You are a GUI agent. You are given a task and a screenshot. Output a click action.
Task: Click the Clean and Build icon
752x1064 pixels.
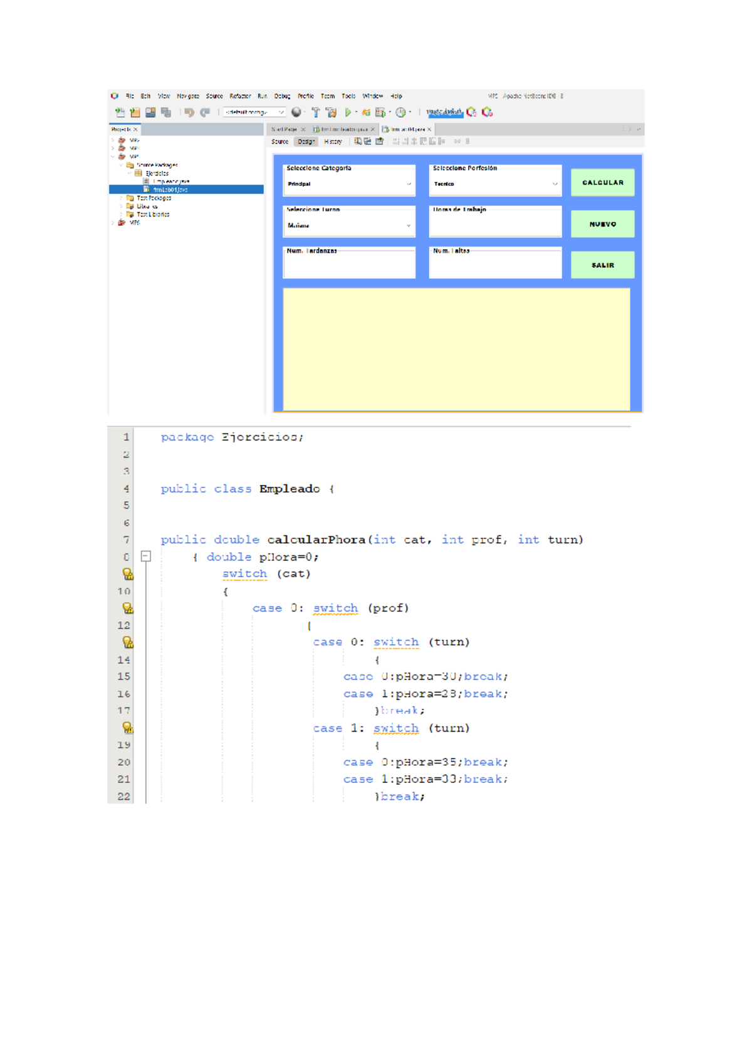[x=331, y=113]
